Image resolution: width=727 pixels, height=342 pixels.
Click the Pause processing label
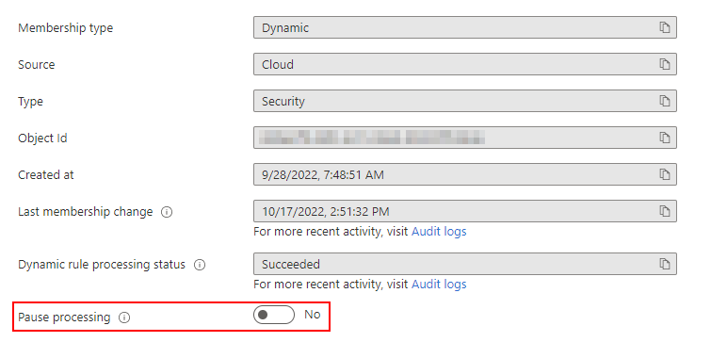pos(64,318)
